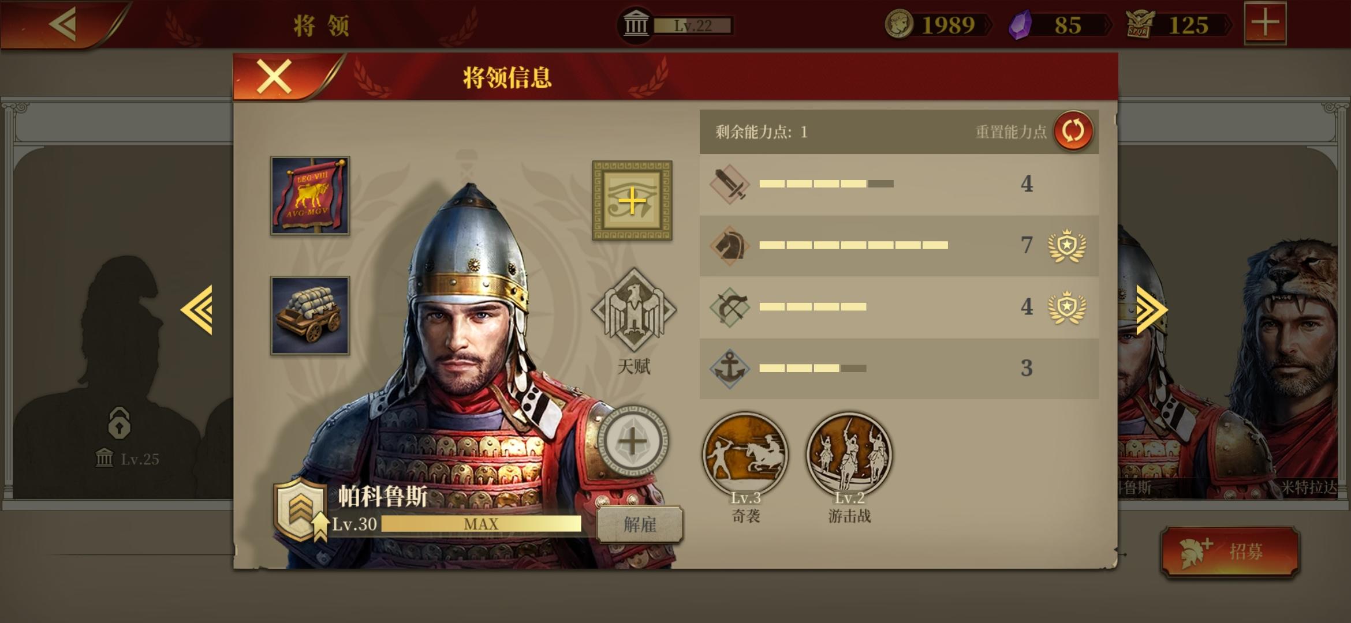The height and width of the screenshot is (623, 1351).
Task: Tap the infantry sword ability icon
Action: 729,184
